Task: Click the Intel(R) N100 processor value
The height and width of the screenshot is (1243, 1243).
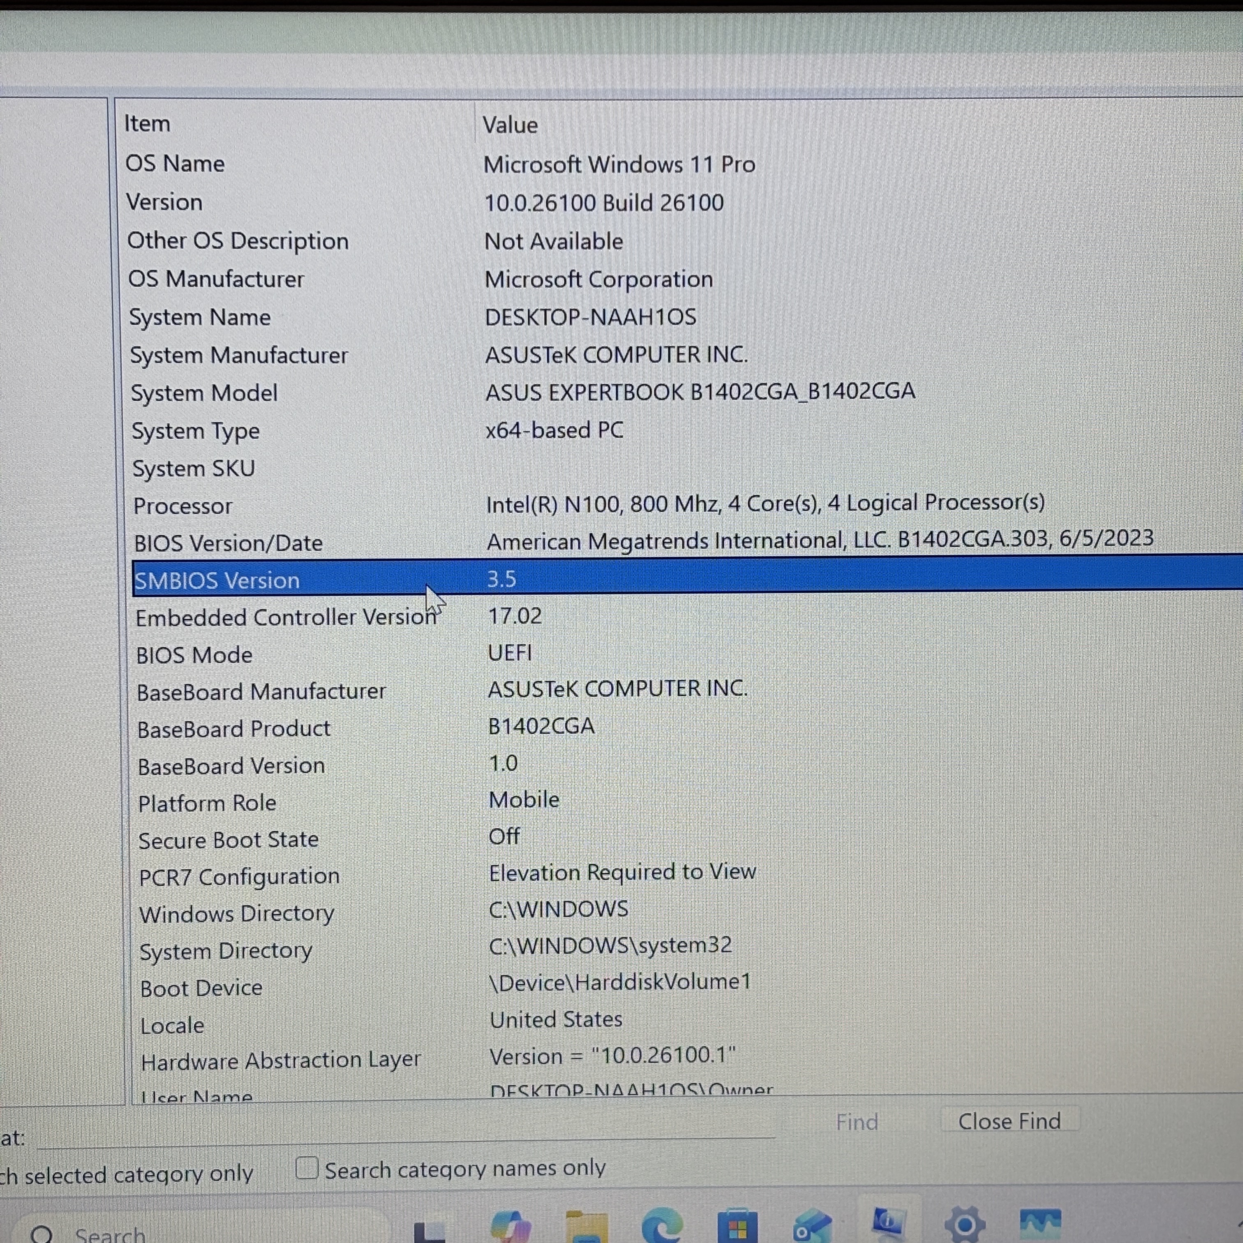Action: (x=766, y=503)
